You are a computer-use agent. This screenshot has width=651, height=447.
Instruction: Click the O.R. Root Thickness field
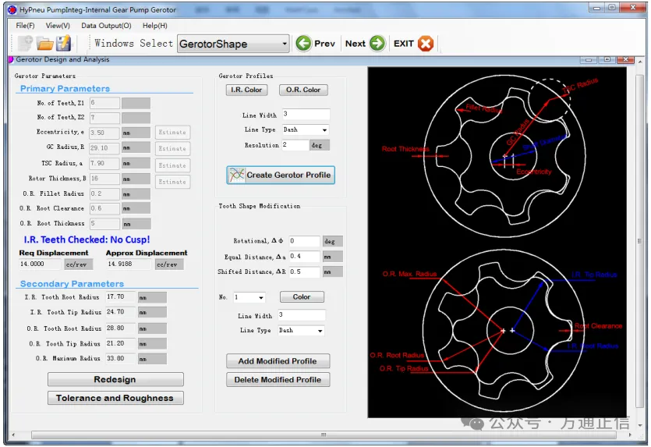point(104,223)
